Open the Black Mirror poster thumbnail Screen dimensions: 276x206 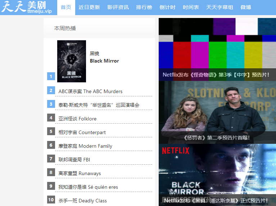tap(72, 61)
